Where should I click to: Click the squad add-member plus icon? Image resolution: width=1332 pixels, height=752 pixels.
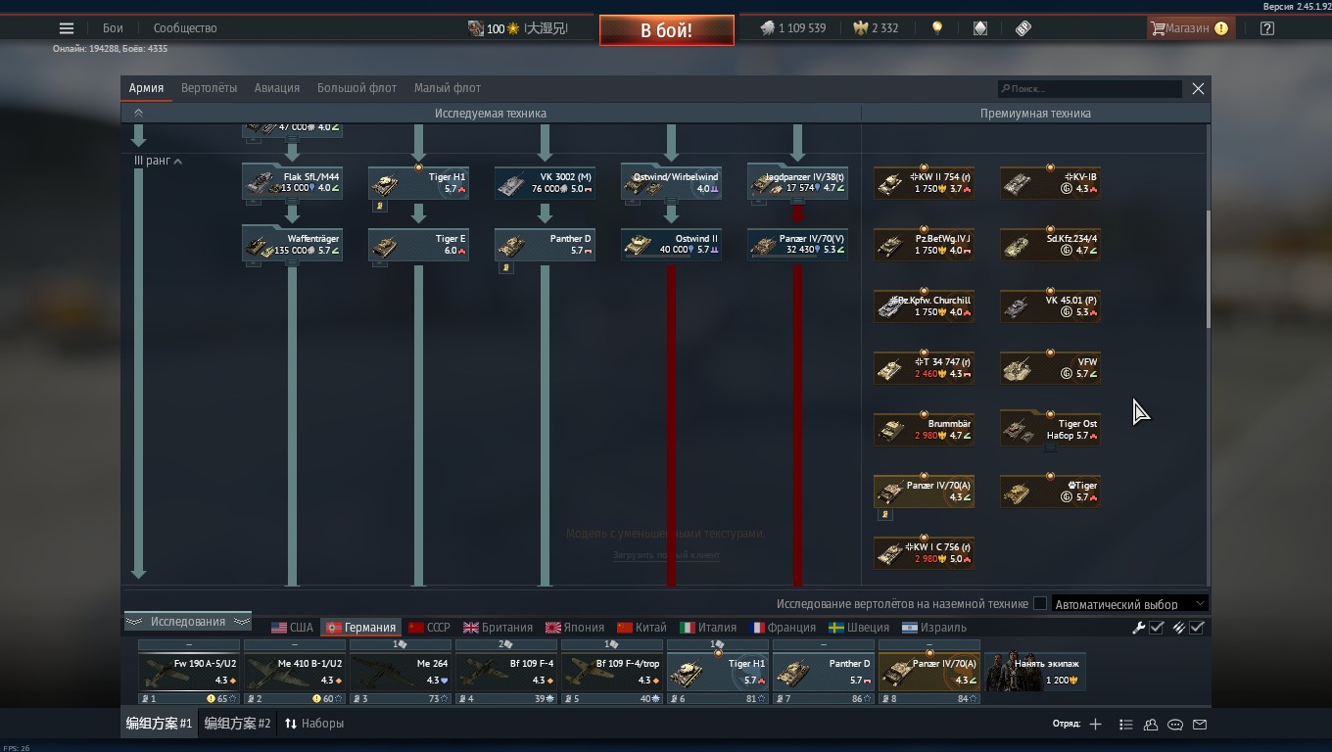[x=1095, y=725]
